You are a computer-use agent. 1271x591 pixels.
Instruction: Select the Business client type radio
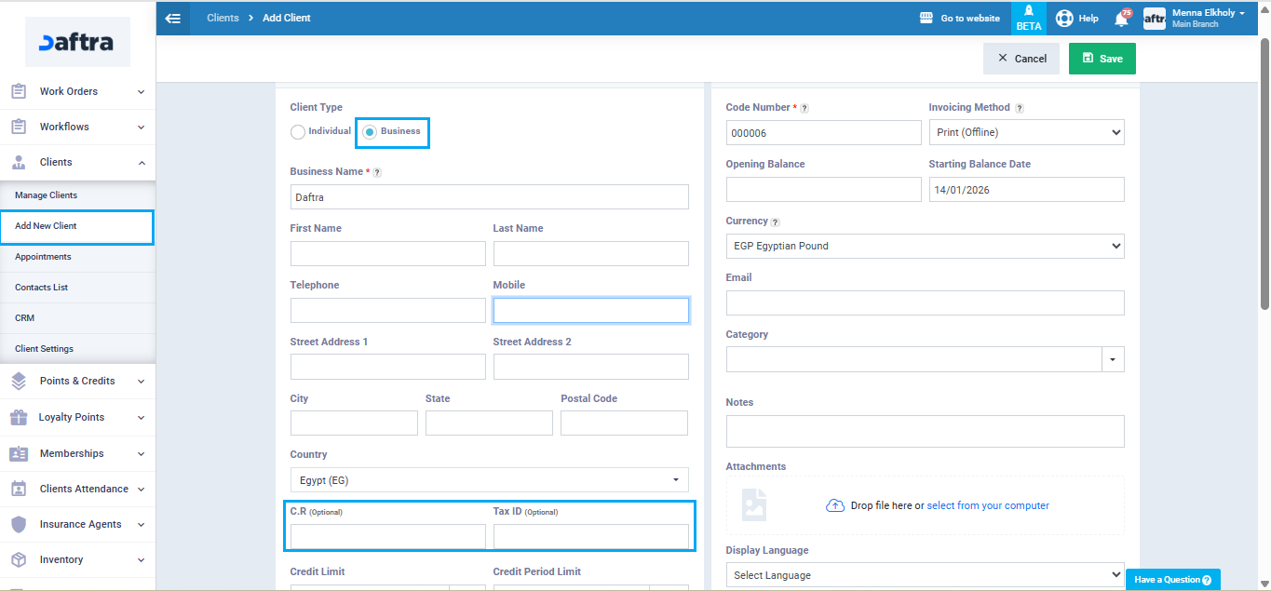click(x=370, y=132)
